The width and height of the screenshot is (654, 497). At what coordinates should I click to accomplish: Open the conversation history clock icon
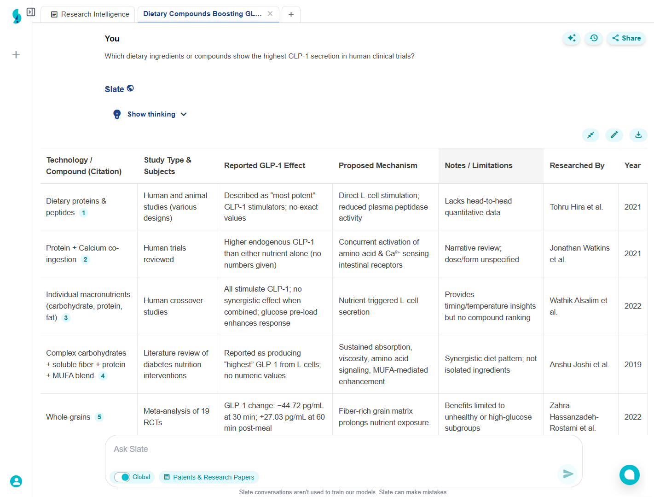point(594,38)
